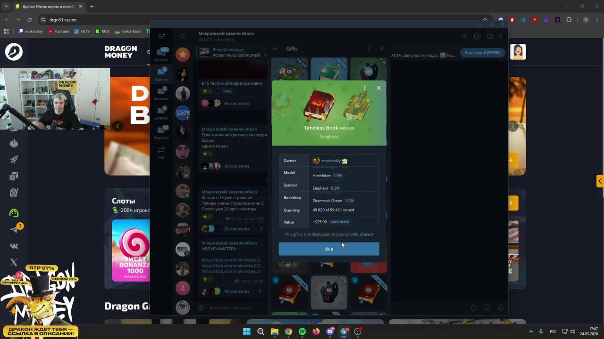This screenshot has height=339, width=604.
Task: Open X link in casino sidebar
Action: click(x=14, y=263)
